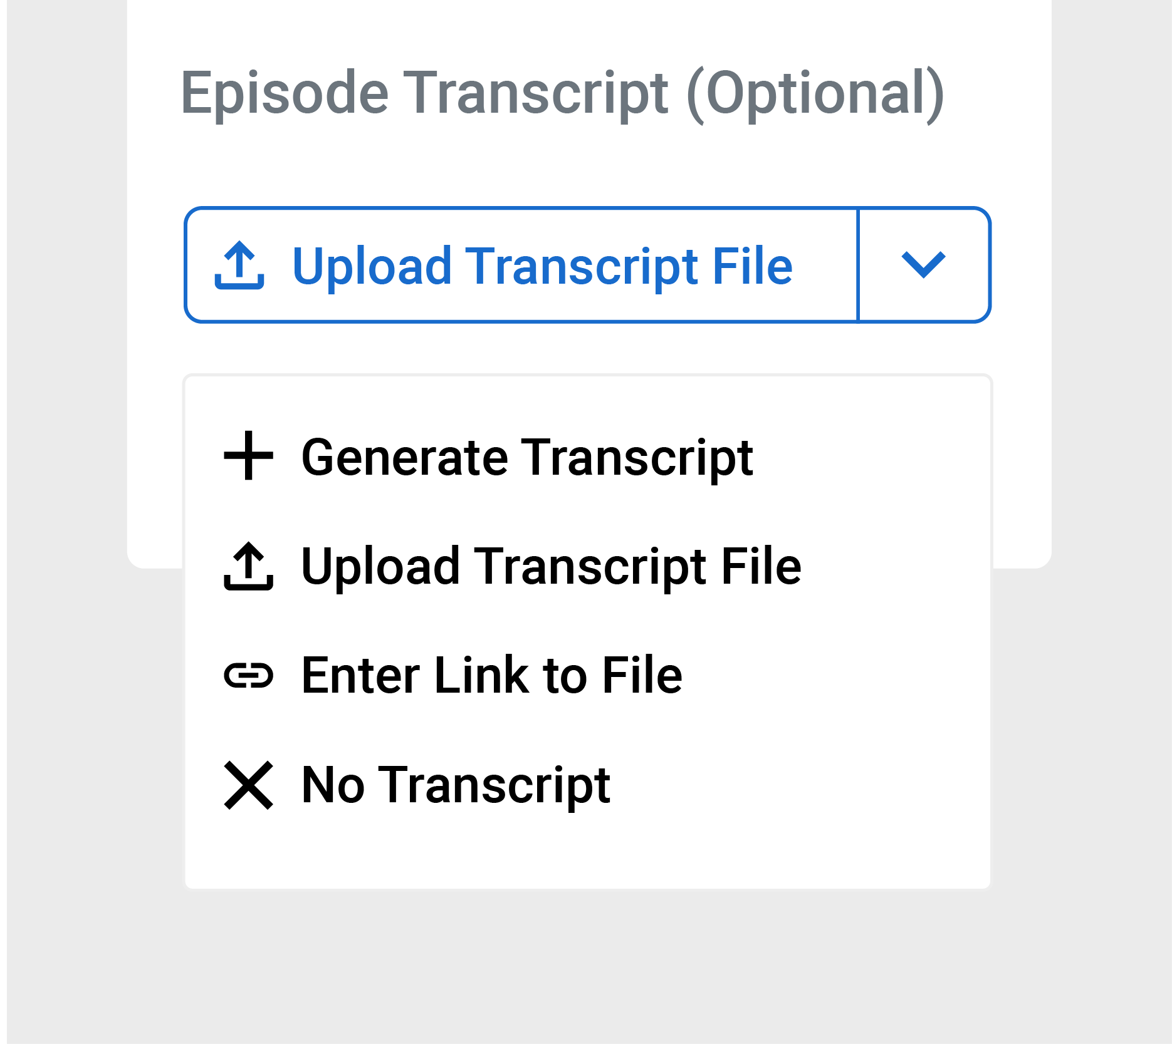The image size is (1172, 1044).
Task: Pick the Enter Link to File option
Action: pyautogui.click(x=588, y=676)
